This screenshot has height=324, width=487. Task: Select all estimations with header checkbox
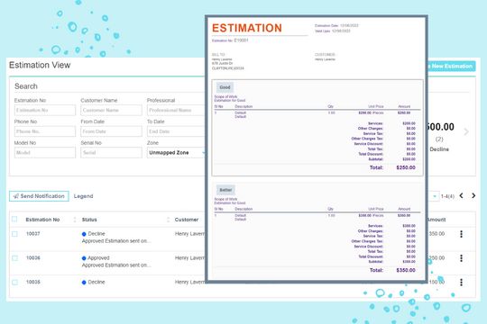[x=14, y=219]
